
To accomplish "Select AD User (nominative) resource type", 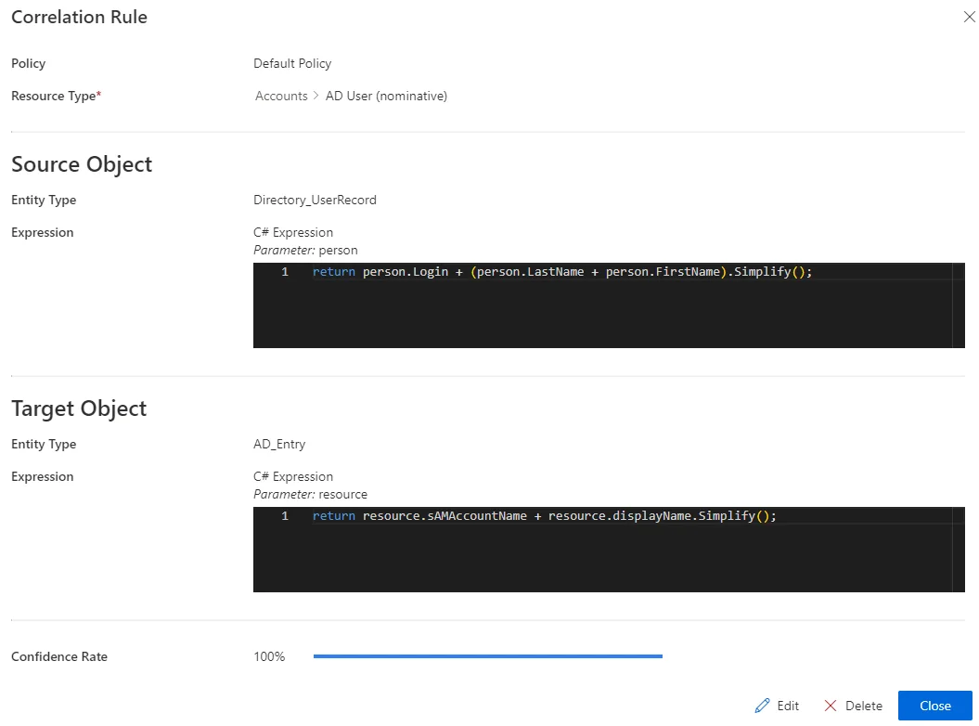I will click(386, 96).
